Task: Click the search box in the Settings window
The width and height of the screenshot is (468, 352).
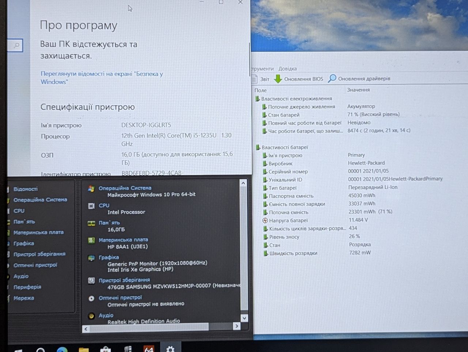Action: [x=15, y=45]
